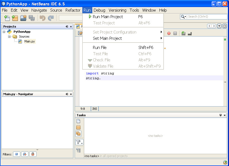Screen dimensions: 229x166
Task: Show tasks for all opened projects
Action: click(x=78, y=134)
